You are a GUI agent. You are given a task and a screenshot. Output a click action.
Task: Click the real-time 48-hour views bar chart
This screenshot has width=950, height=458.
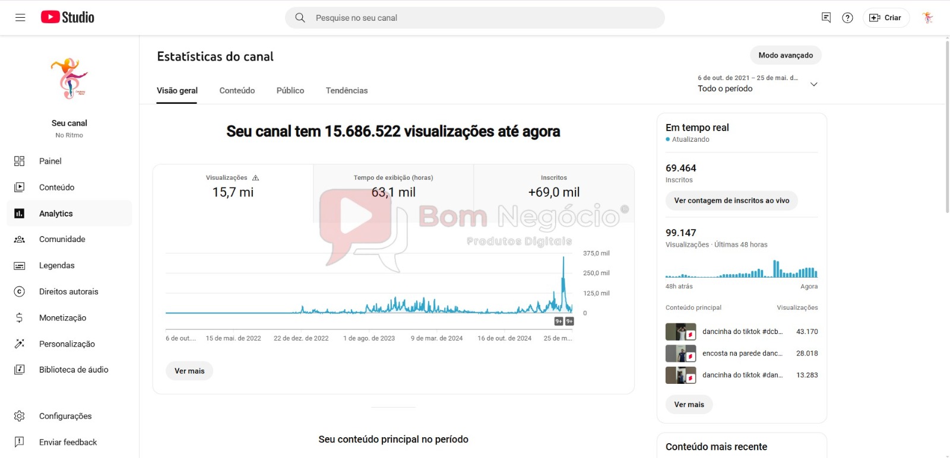click(x=742, y=269)
